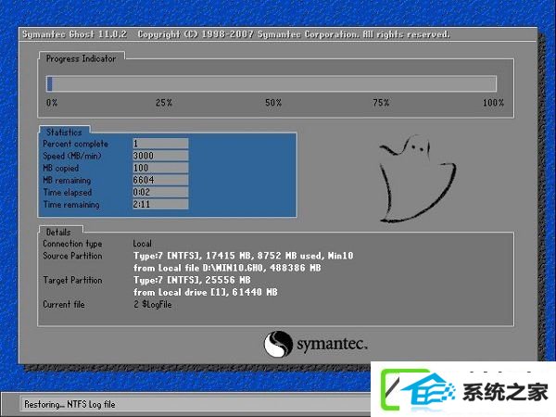Click the "MB remaining" label
This screenshot has height=417, width=556.
pyautogui.click(x=67, y=180)
